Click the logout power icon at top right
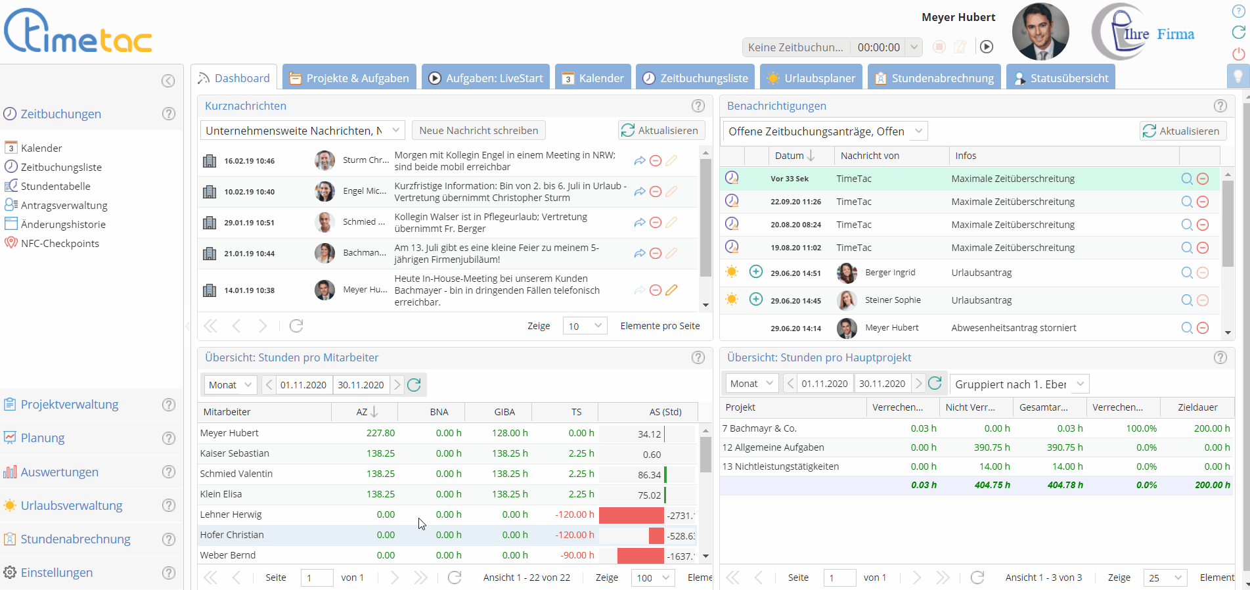Viewport: 1250px width, 590px height. (1238, 54)
